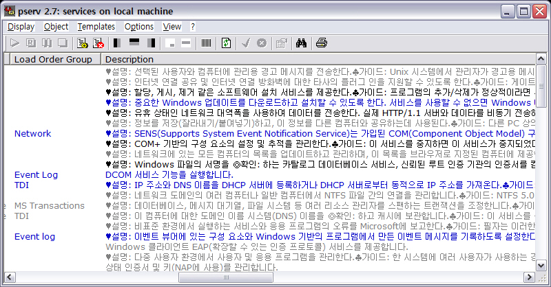
Task: Click the gray checkmark toolbar icon
Action: (246, 43)
